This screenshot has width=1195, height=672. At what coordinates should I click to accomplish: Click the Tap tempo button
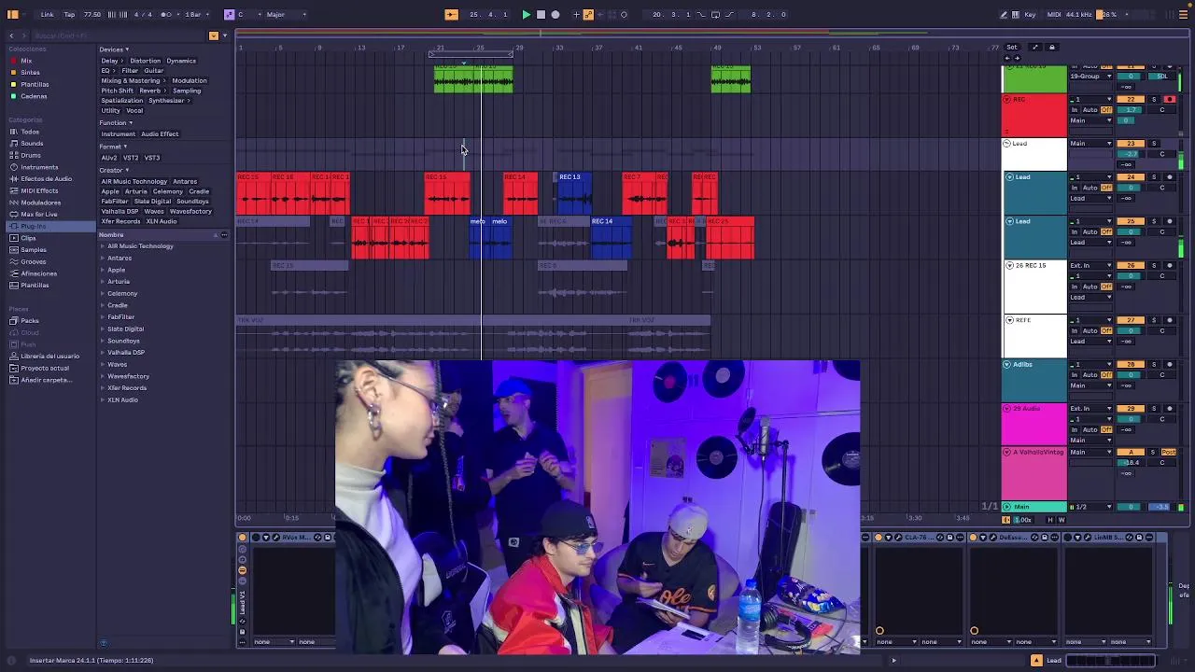pos(70,14)
